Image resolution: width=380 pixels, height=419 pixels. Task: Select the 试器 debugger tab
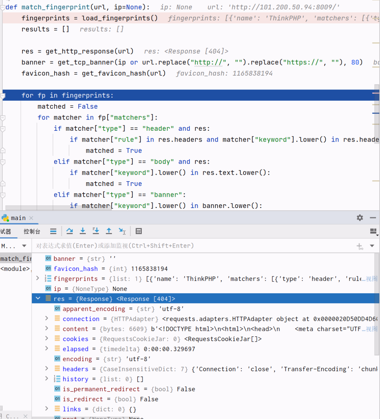(5, 231)
